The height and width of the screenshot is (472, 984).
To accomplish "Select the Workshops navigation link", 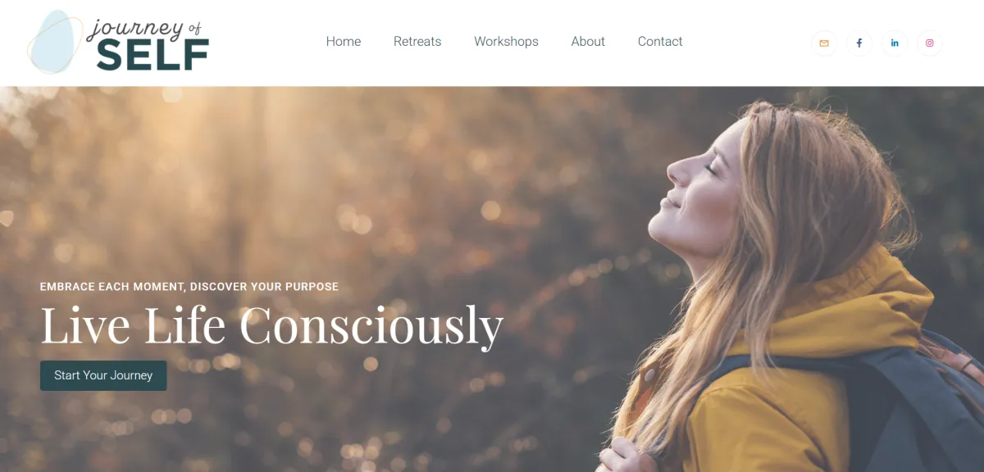I will coord(506,42).
